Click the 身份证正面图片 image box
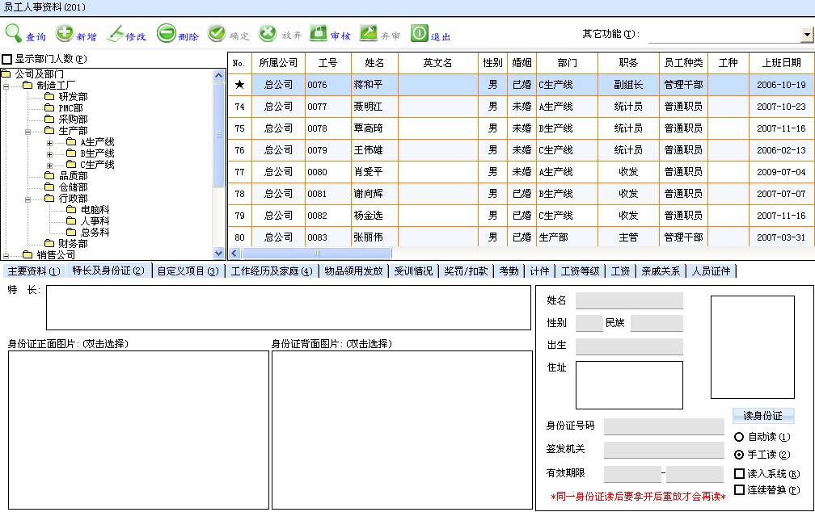Image resolution: width=815 pixels, height=512 pixels. [x=139, y=430]
